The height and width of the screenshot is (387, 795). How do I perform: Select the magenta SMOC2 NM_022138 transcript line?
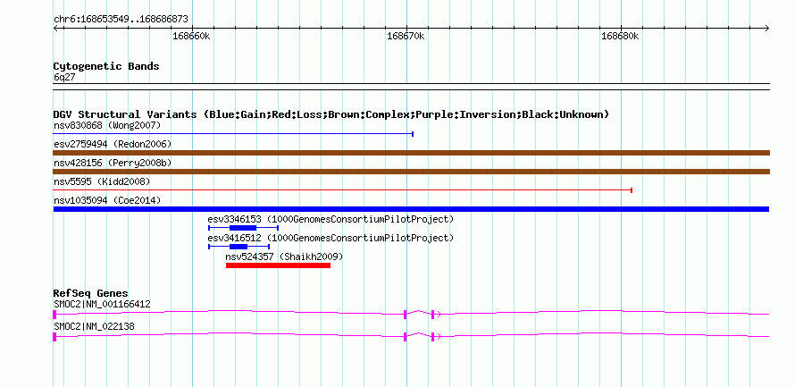point(411,336)
